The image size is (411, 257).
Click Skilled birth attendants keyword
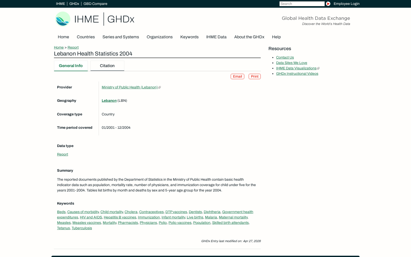click(230, 223)
